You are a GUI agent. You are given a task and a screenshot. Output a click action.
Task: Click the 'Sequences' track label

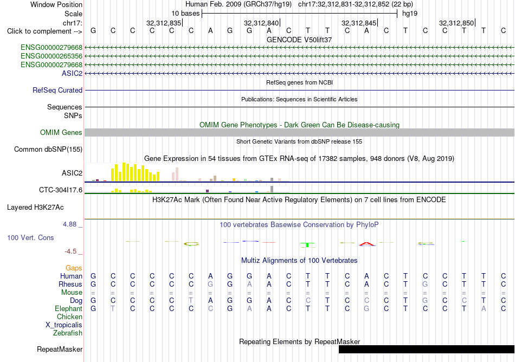pos(65,107)
